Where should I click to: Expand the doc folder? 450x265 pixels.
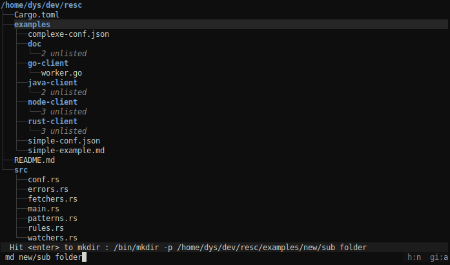pyautogui.click(x=34, y=44)
